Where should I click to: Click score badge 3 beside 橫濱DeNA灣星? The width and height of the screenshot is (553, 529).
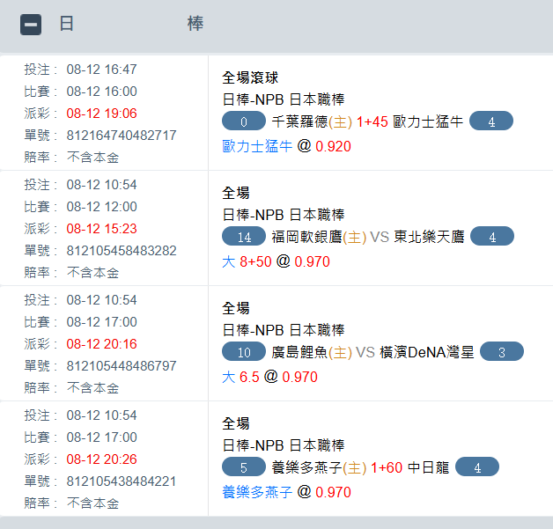[501, 352]
